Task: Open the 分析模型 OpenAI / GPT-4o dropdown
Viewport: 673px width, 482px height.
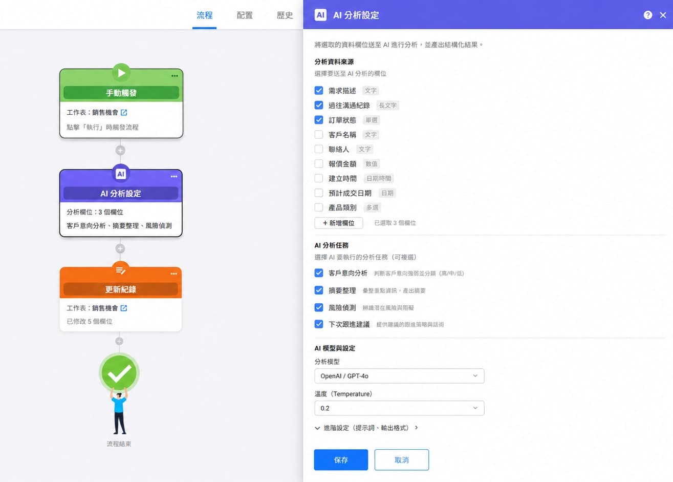Action: 399,376
